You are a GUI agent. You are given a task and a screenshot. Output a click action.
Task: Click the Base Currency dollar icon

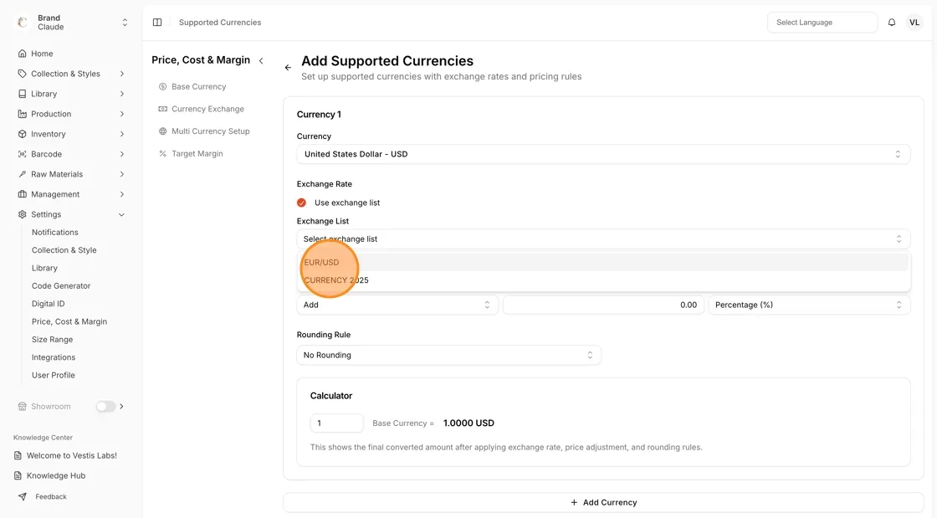pos(162,87)
